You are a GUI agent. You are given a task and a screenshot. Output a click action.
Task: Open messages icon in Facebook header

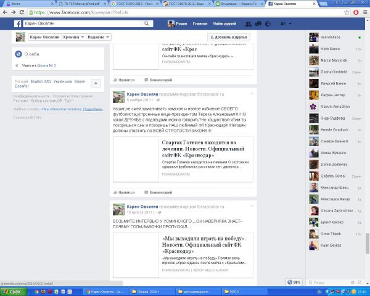click(258, 23)
